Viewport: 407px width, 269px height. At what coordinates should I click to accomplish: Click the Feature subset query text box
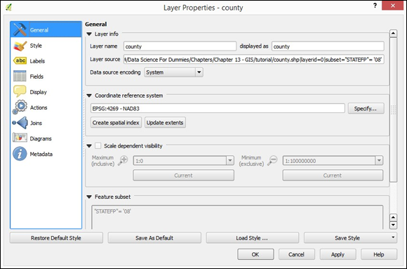pos(237,217)
